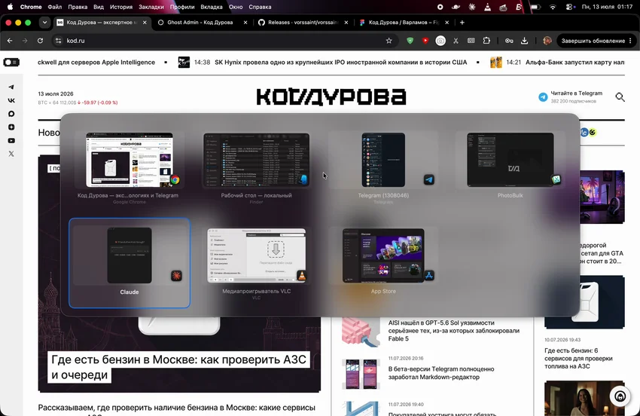Viewport: 640px width, 416px height.
Task: Open the red play-button extension icon
Action: pos(425,41)
